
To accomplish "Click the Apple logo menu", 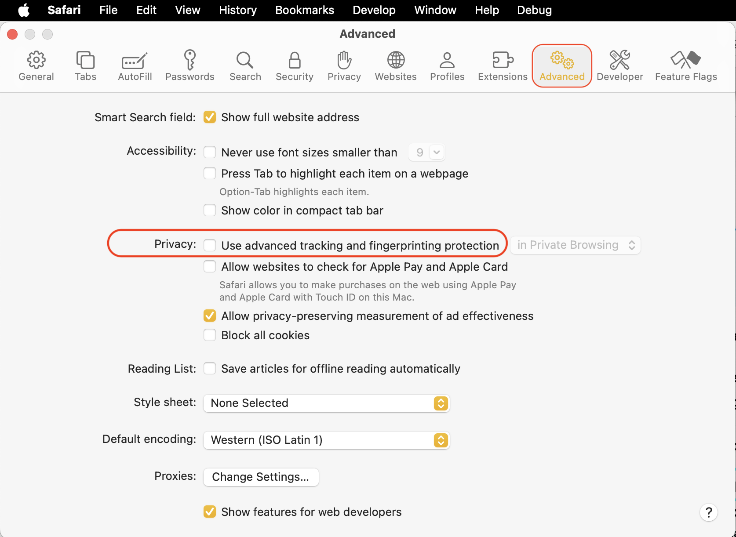I will coord(24,10).
